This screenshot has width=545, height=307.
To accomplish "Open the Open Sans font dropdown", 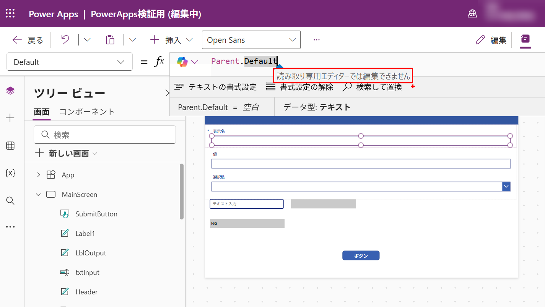I will [251, 40].
